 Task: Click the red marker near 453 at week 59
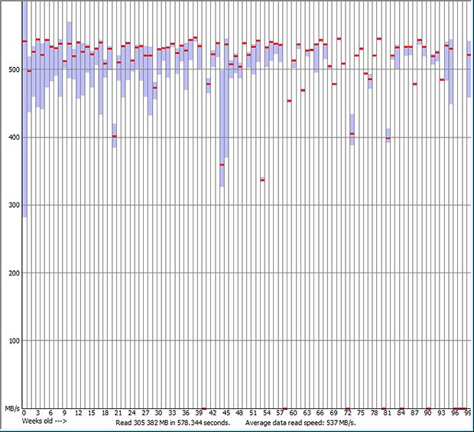(x=289, y=101)
